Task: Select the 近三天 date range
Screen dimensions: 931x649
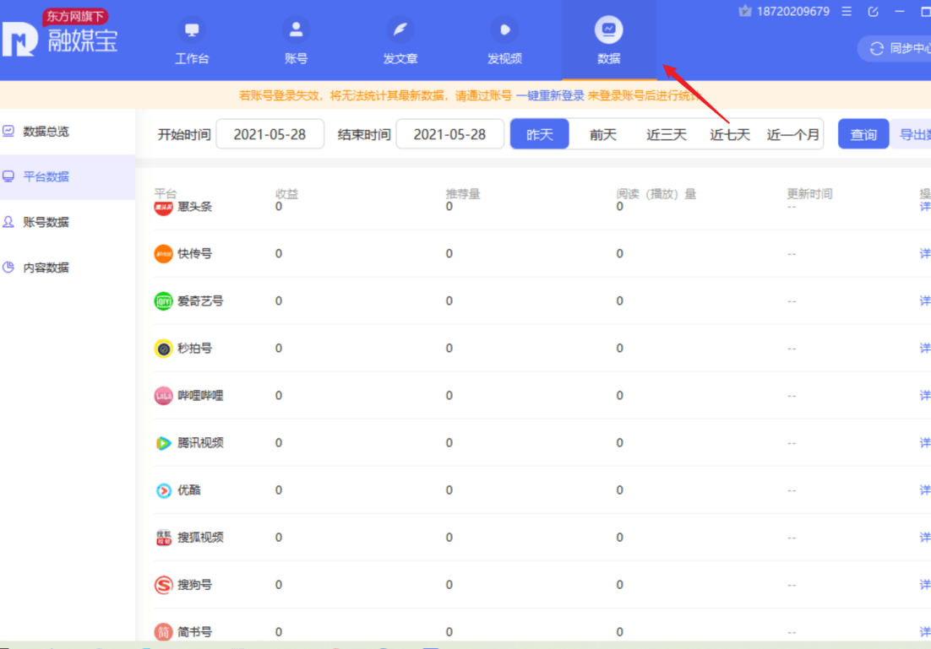Action: click(667, 135)
